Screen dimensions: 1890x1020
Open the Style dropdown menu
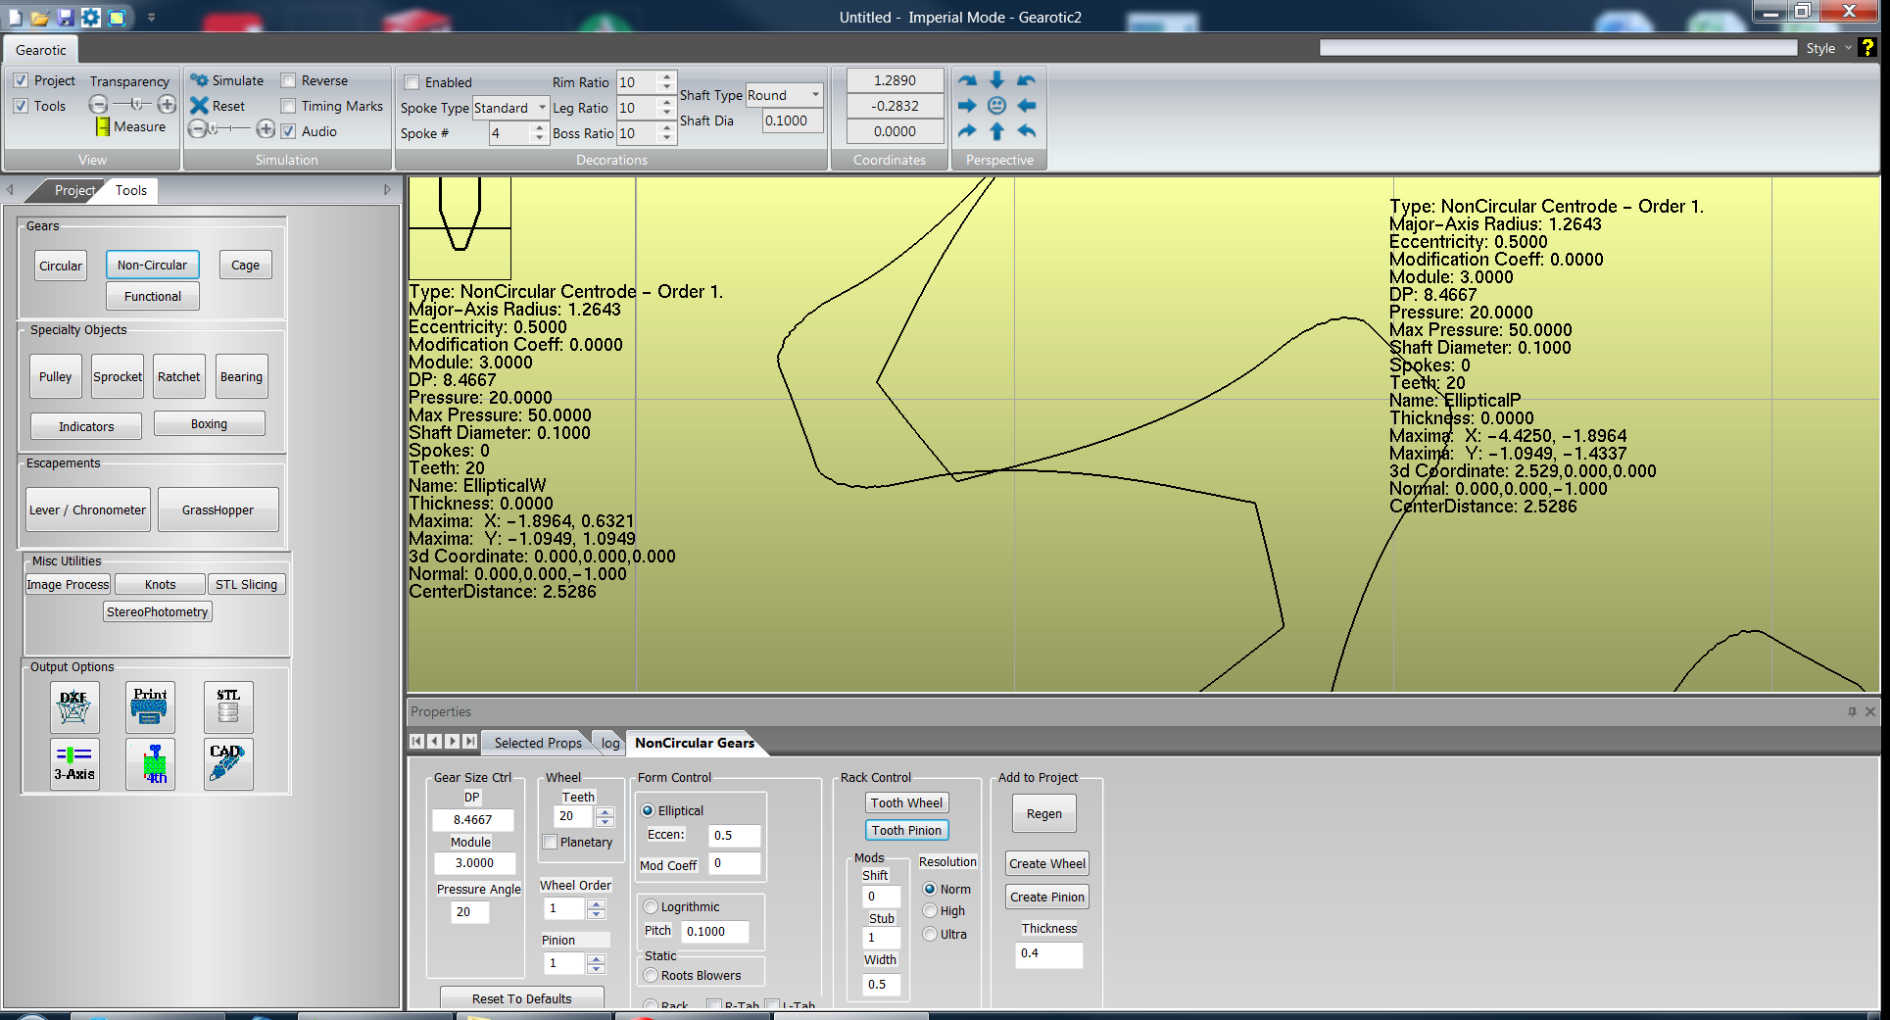tap(1827, 48)
